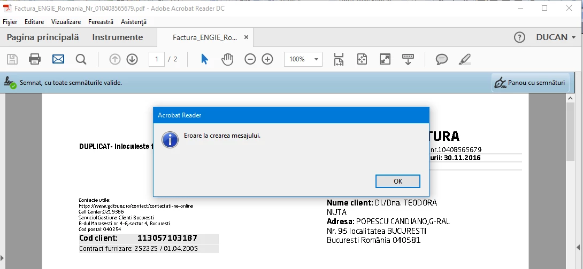Add a comment with speech bubble icon
Image resolution: width=583 pixels, height=269 pixels.
[441, 59]
